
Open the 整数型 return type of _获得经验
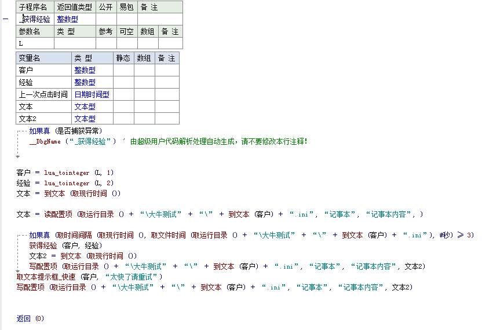tap(67, 19)
